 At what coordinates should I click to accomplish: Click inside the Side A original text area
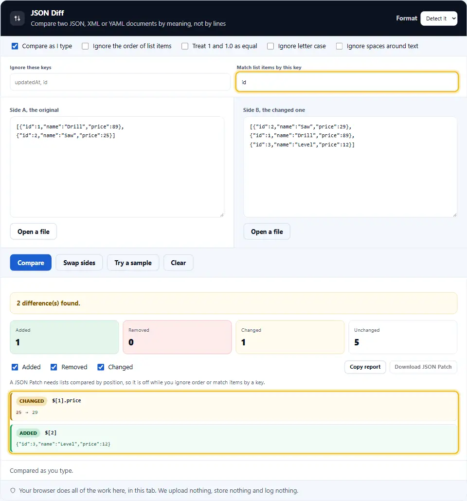point(117,167)
